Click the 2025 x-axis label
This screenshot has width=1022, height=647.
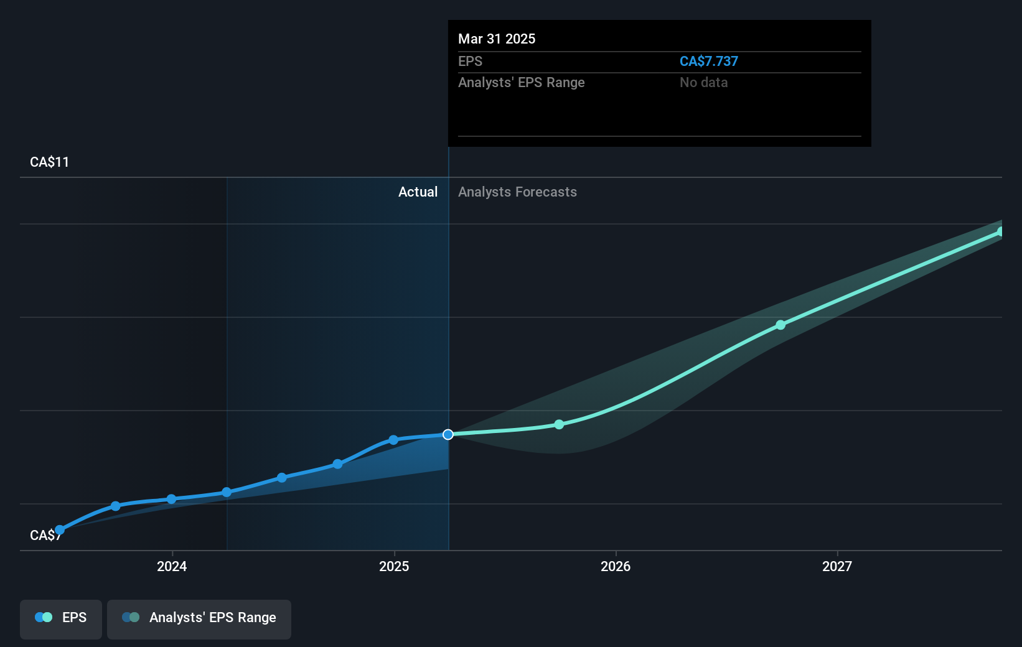click(394, 566)
